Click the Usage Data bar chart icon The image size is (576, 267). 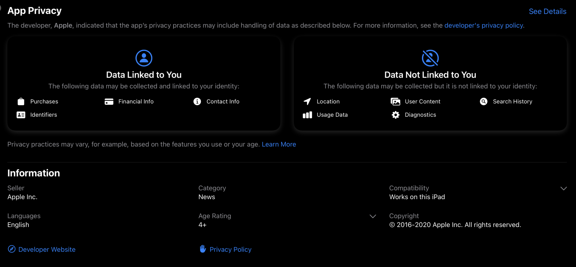coord(307,115)
